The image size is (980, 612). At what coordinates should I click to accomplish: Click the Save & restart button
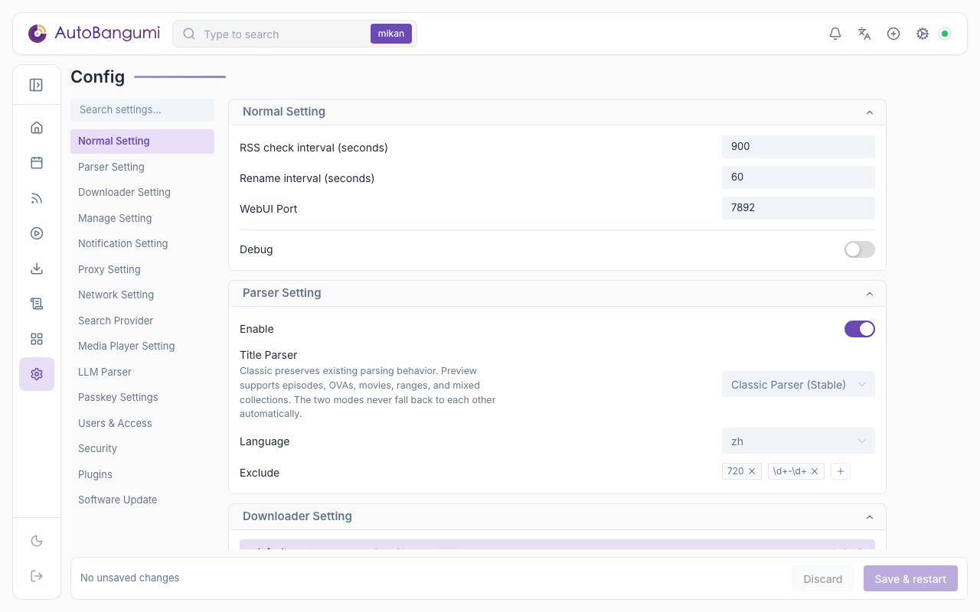(910, 578)
